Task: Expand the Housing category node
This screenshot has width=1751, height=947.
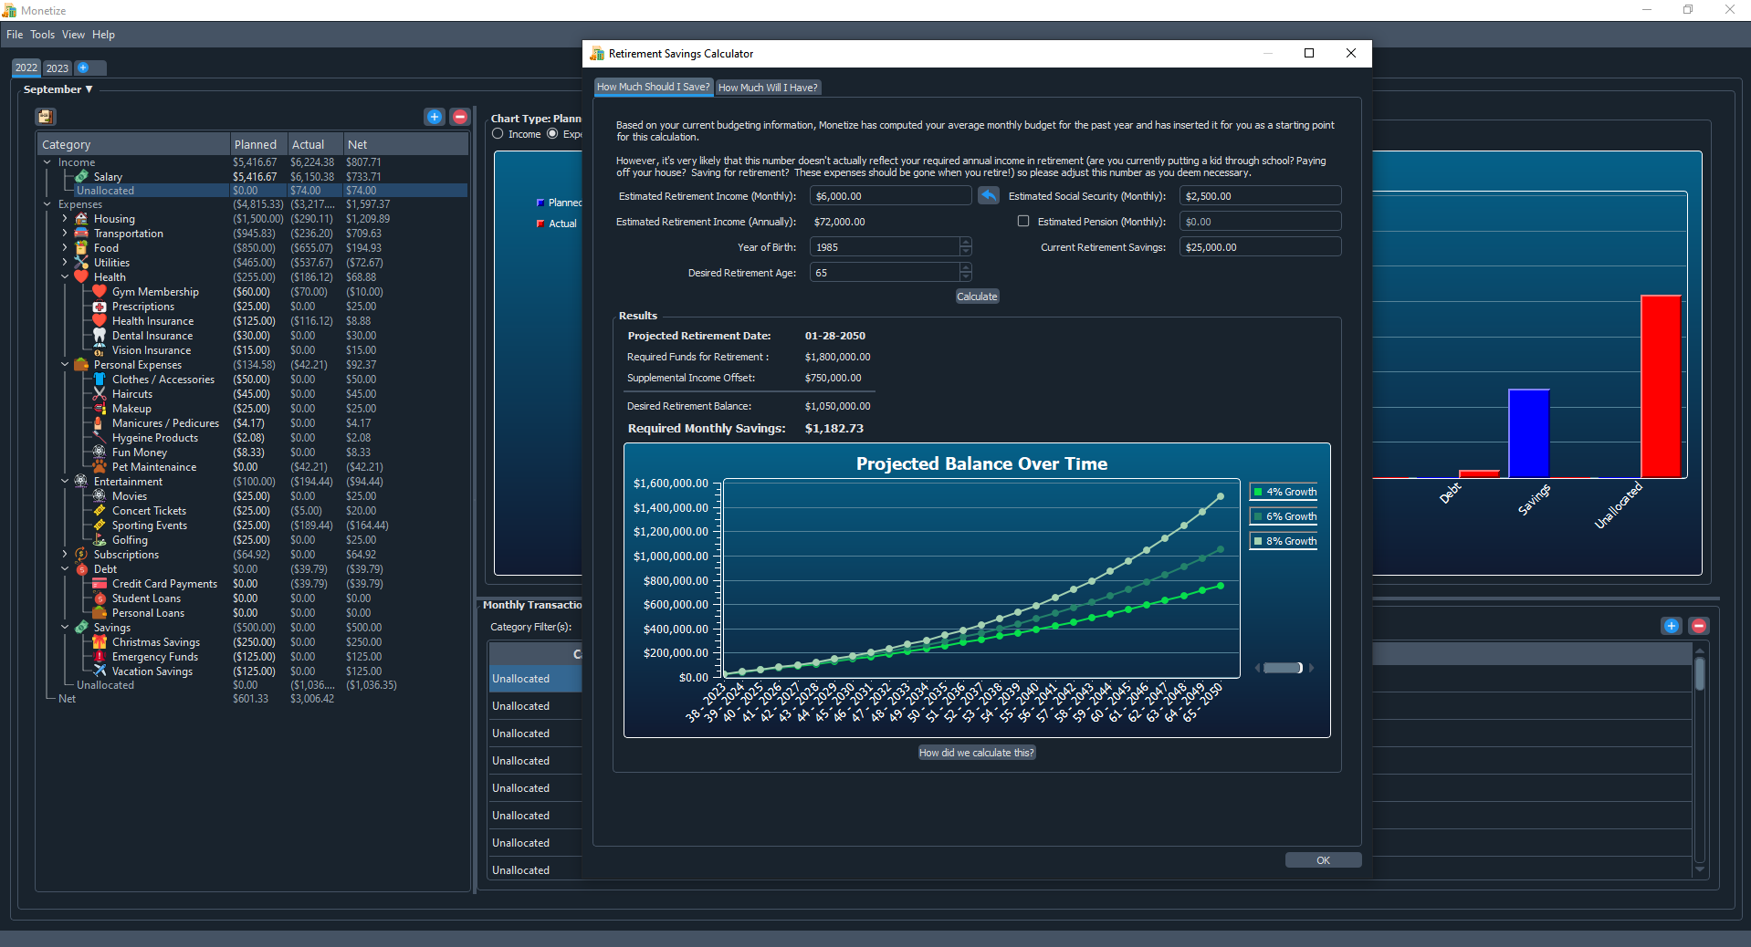Action: [x=65, y=219]
